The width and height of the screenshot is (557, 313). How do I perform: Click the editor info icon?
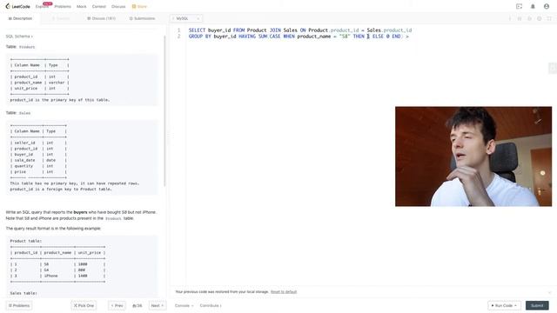510,18
